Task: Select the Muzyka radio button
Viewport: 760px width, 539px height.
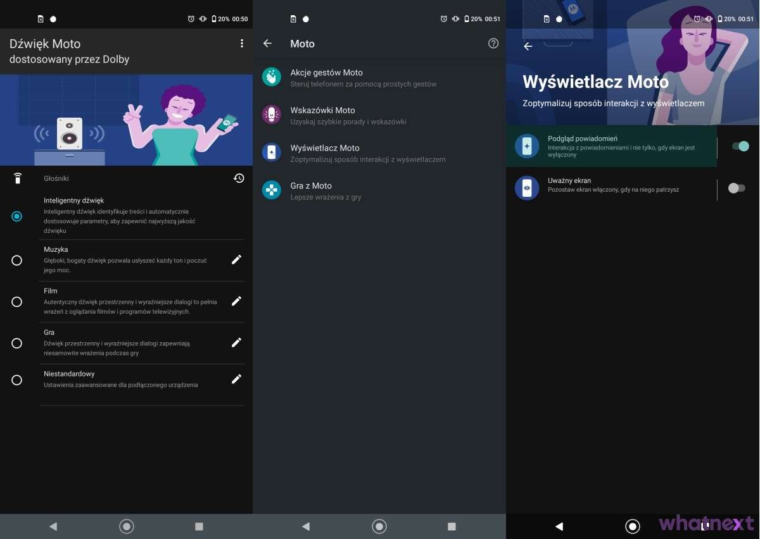Action: 16,259
